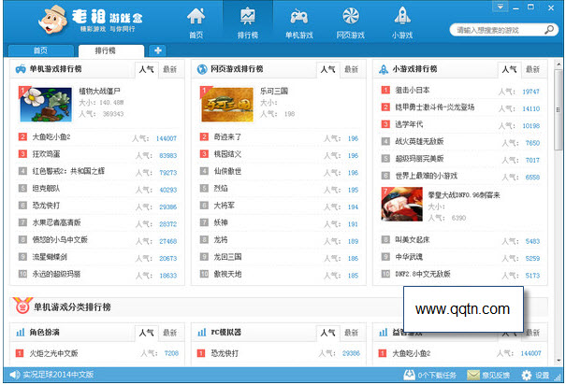Select 人气 tab in 单机游戏排行榜
This screenshot has height=385, width=566.
(147, 69)
